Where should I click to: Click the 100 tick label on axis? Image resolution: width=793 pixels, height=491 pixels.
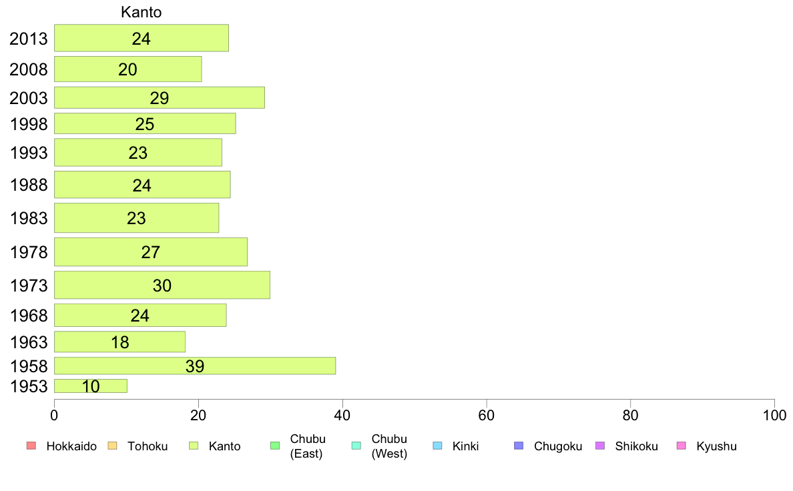774,416
